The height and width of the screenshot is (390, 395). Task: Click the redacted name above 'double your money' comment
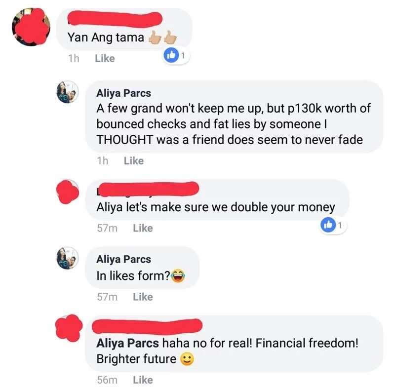tap(148, 189)
